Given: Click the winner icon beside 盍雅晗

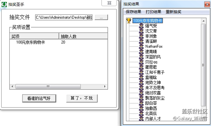Looking at the screenshot, I should (141, 77).
